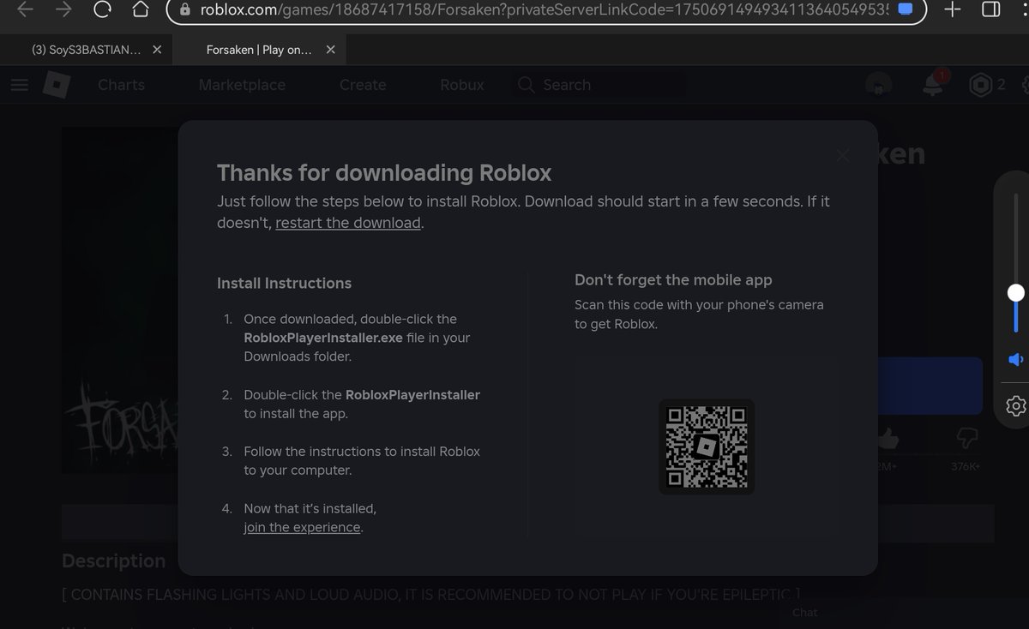
Task: Go back with the browser back arrow
Action: [x=25, y=10]
